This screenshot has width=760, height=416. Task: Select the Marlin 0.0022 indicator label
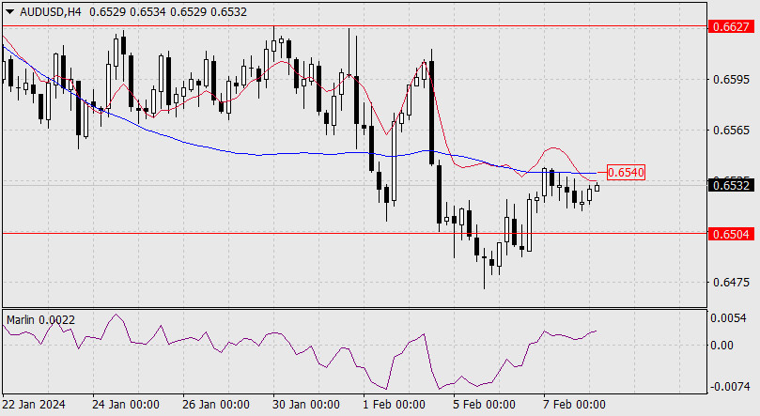(x=40, y=320)
